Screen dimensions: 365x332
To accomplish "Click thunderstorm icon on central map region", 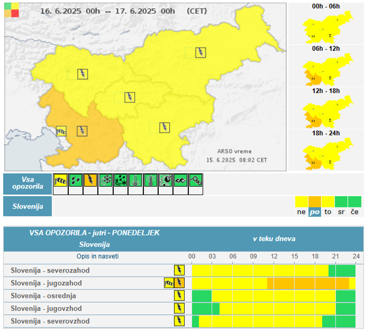I will [130, 97].
